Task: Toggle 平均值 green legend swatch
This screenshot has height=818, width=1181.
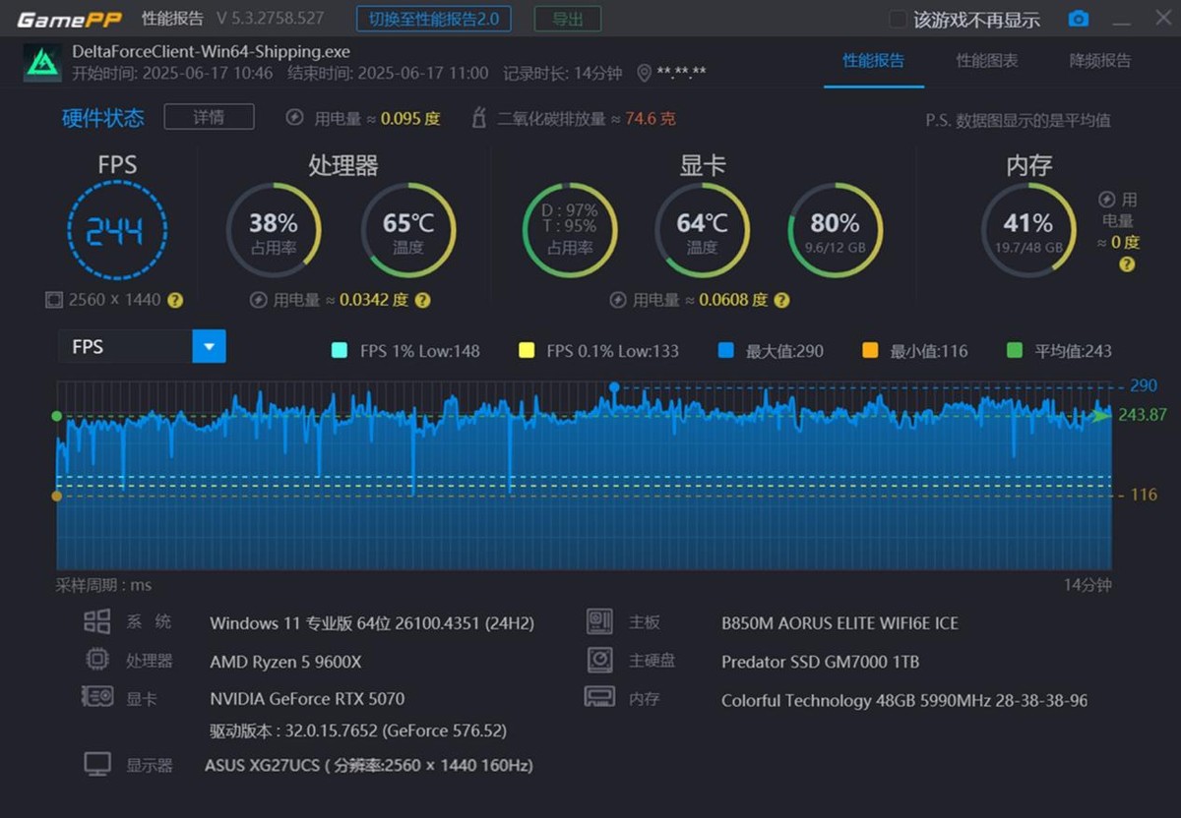Action: (1016, 350)
